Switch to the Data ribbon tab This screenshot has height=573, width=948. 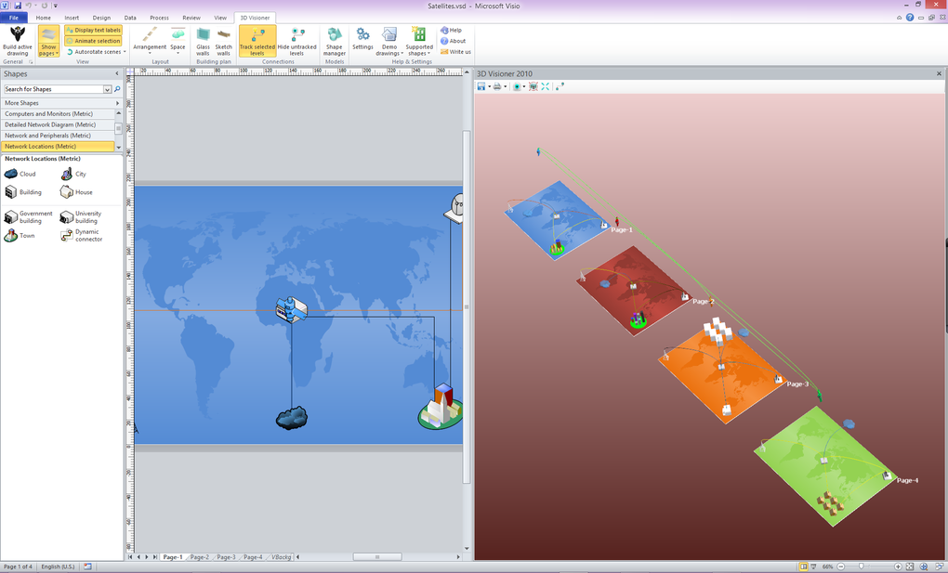coord(130,18)
